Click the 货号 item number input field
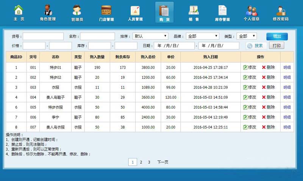303x181 pixels. click(x=43, y=36)
